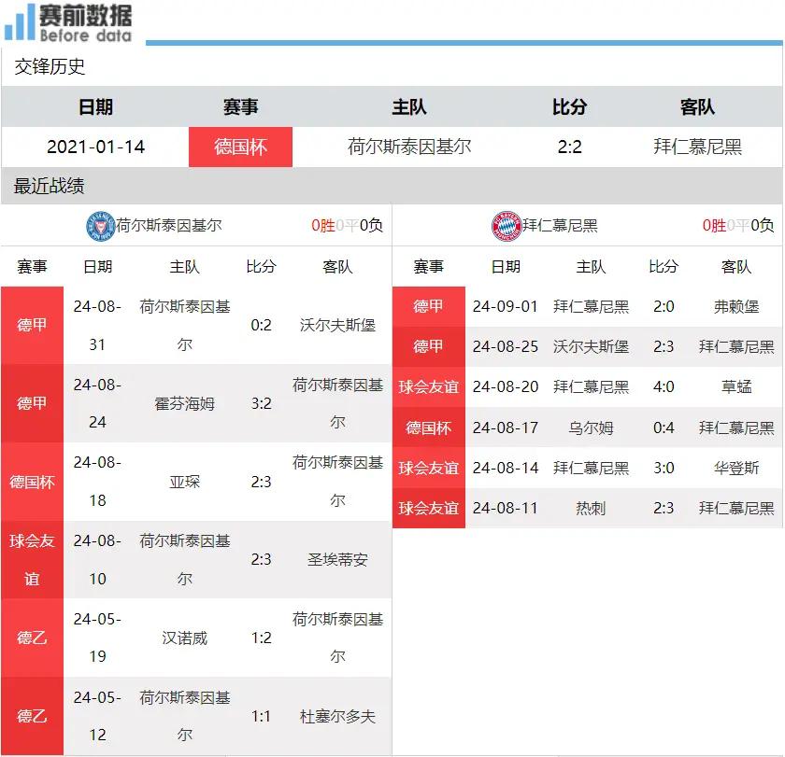Click the 1:2 score in 汉诺威 row
The image size is (785, 757).
pyautogui.click(x=261, y=638)
